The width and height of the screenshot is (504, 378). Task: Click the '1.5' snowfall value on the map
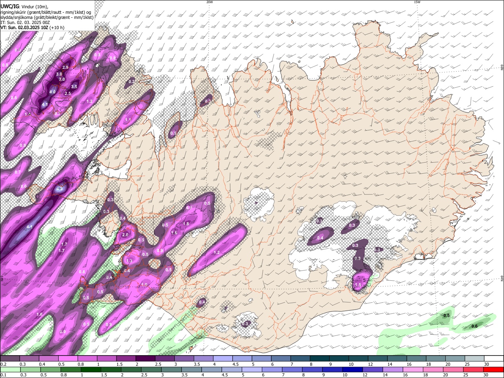[x=358, y=285]
